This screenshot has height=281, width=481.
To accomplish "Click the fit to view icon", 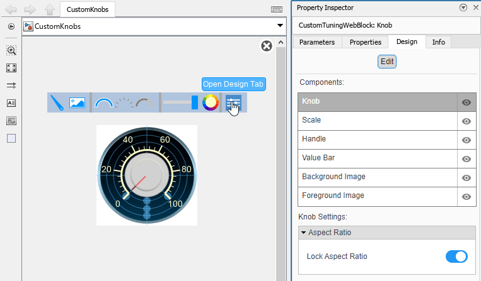I will coord(11,68).
